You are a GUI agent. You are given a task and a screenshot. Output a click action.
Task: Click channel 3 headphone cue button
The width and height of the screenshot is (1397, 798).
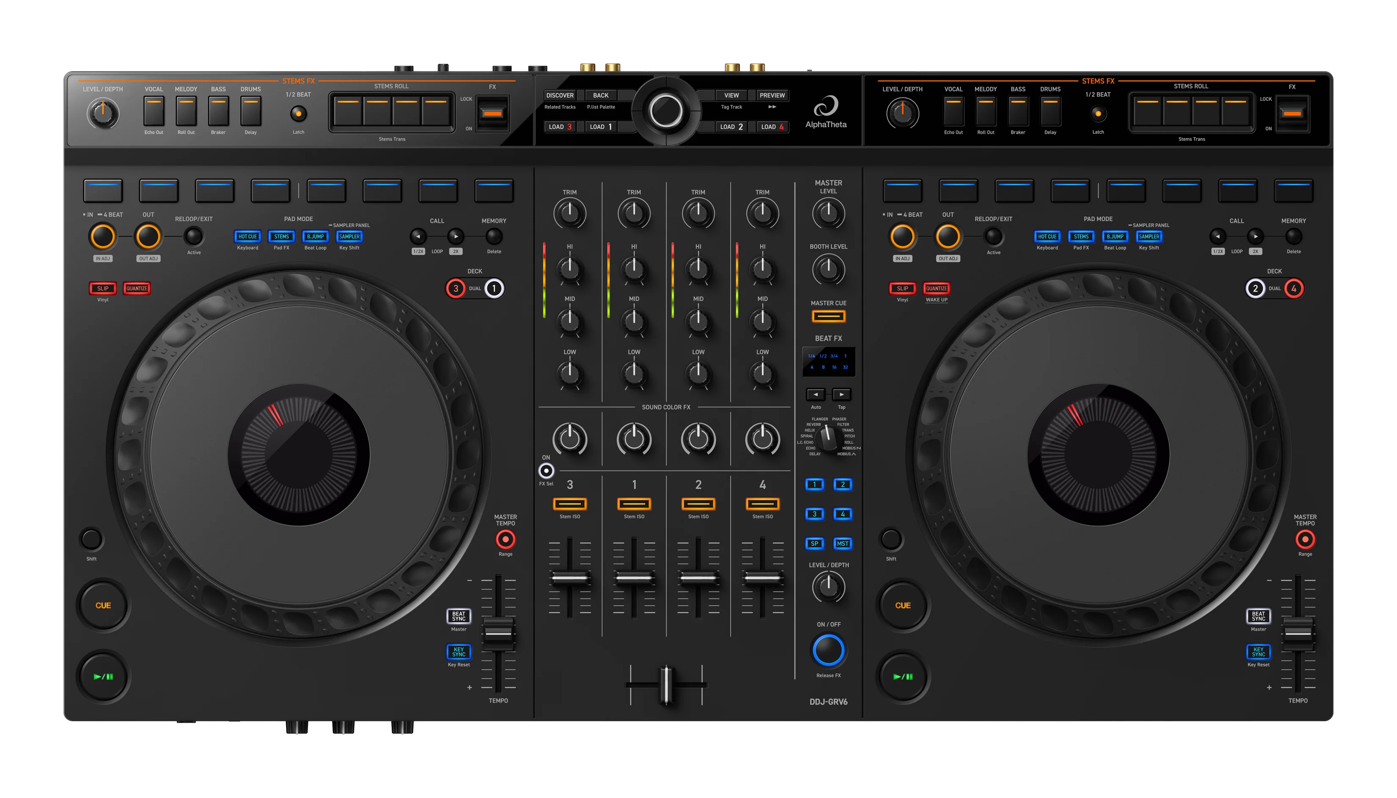pos(570,504)
